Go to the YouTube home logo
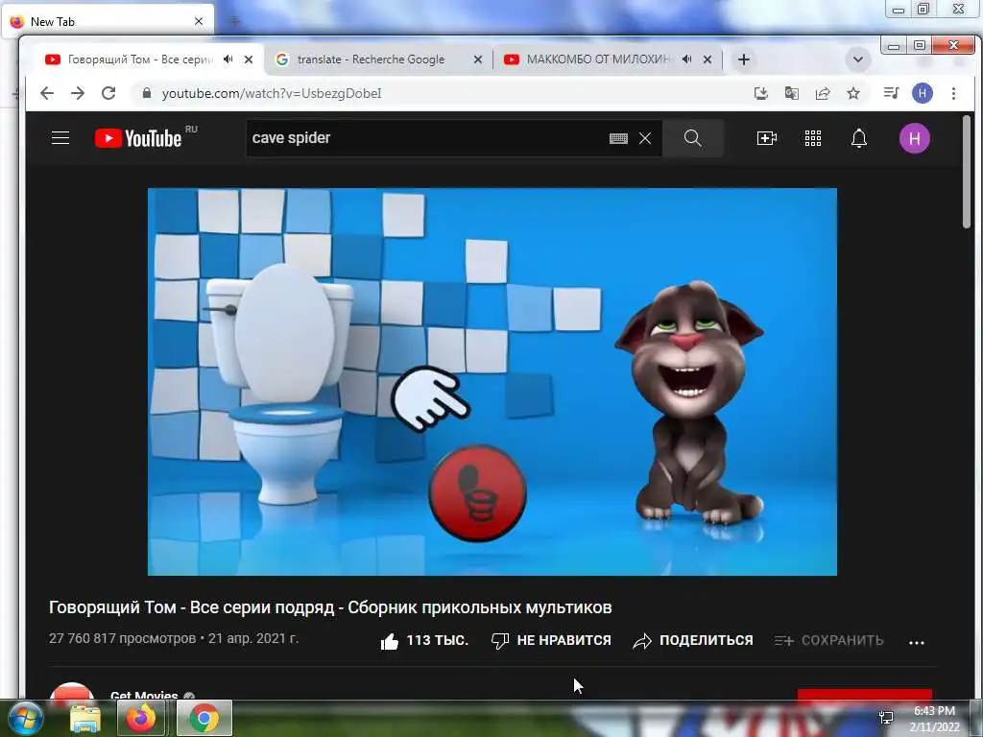The image size is (983, 737). (138, 138)
